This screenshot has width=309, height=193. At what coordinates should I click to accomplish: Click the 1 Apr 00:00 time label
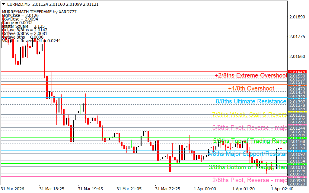205,189
